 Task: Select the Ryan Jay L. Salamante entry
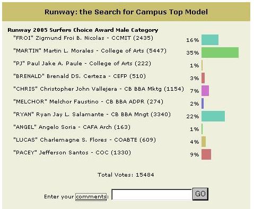coord(92,115)
